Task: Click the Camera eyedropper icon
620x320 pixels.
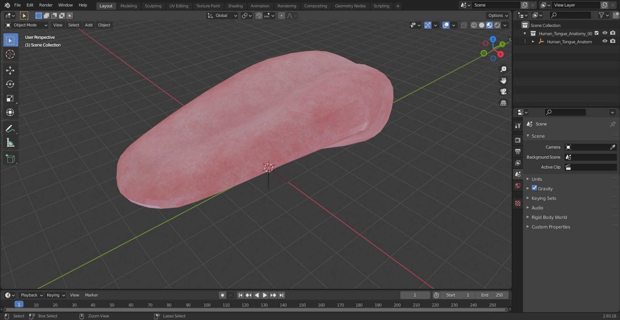Action: 613,147
